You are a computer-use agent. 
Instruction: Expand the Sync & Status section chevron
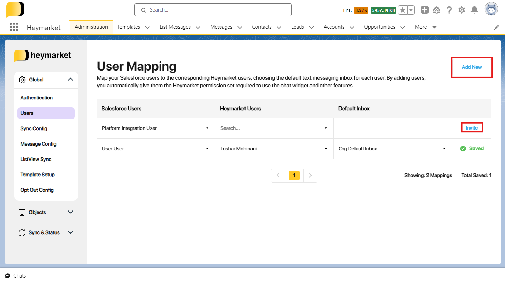tap(71, 232)
